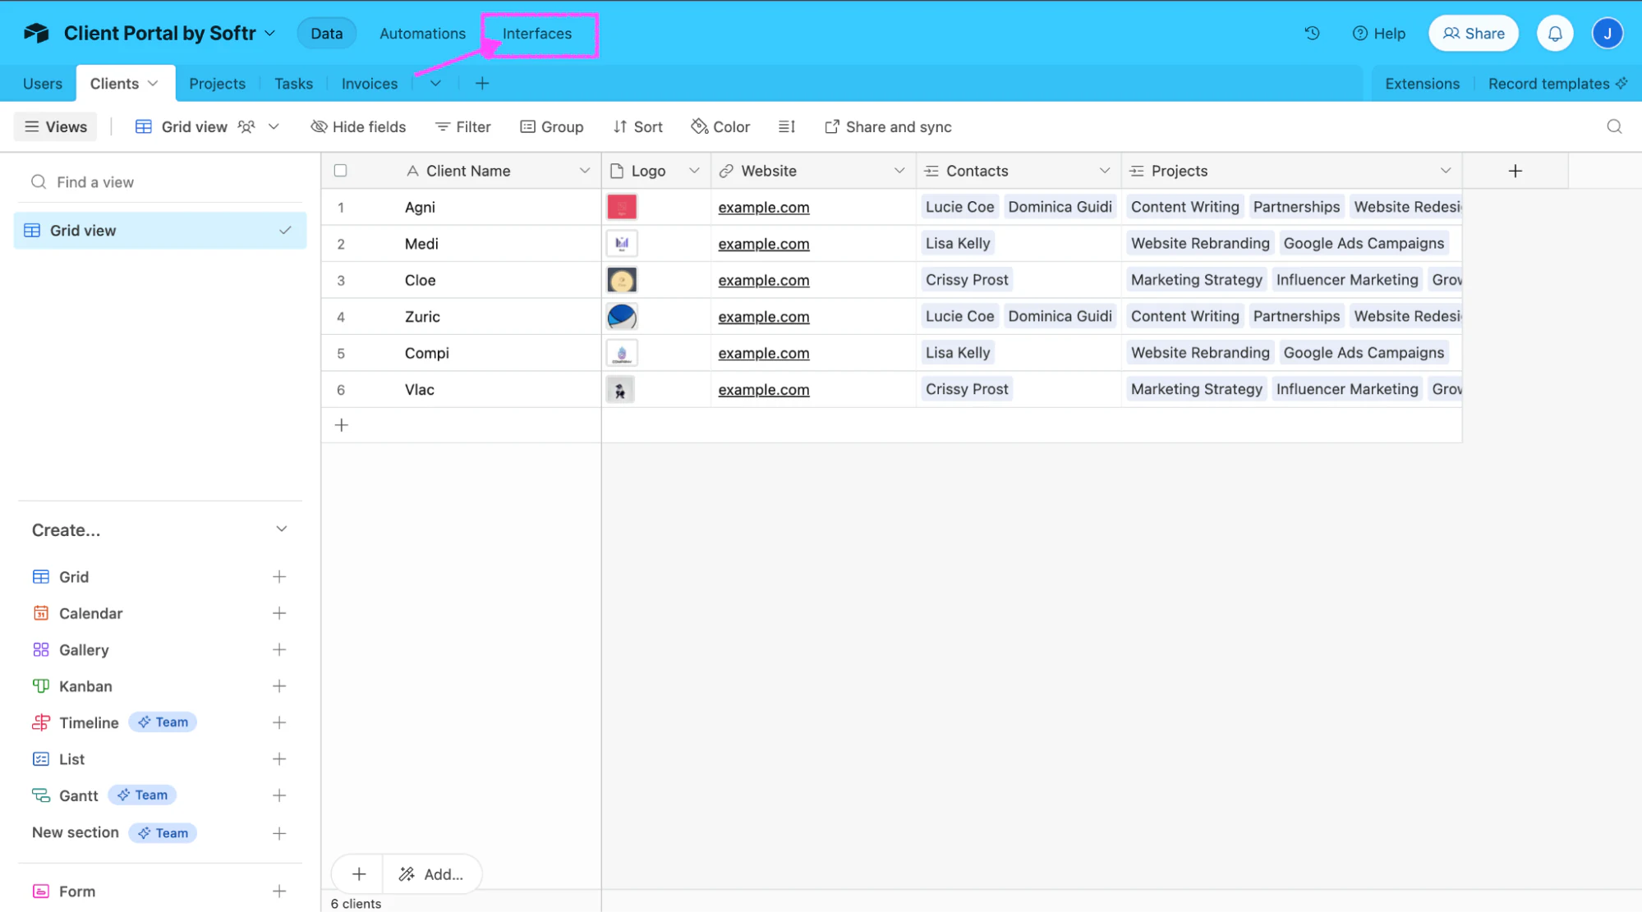The height and width of the screenshot is (912, 1642).
Task: Open Agni's red logo thumbnail
Action: pos(622,207)
